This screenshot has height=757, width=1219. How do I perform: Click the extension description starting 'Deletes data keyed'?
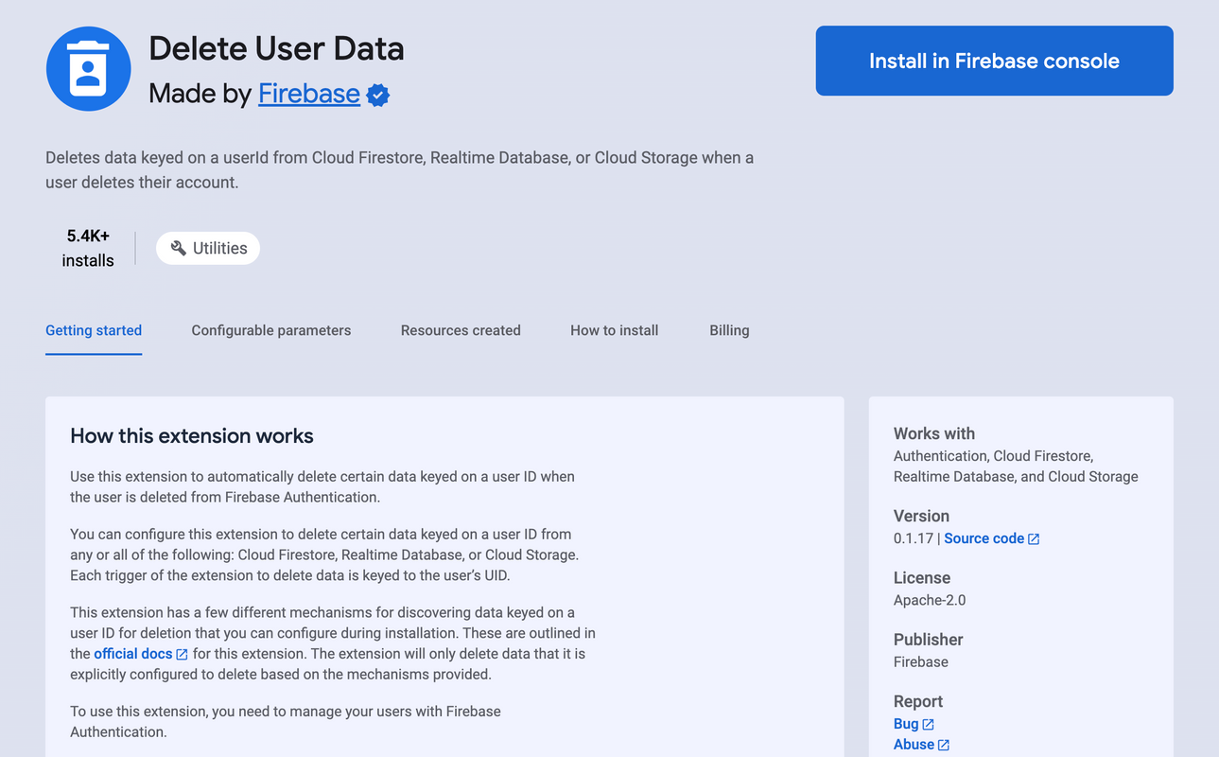click(x=399, y=169)
